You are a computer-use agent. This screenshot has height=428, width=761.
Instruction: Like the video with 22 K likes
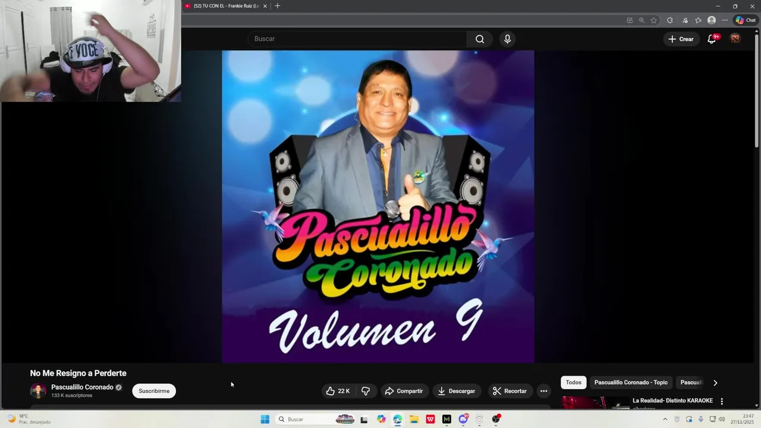pos(338,391)
